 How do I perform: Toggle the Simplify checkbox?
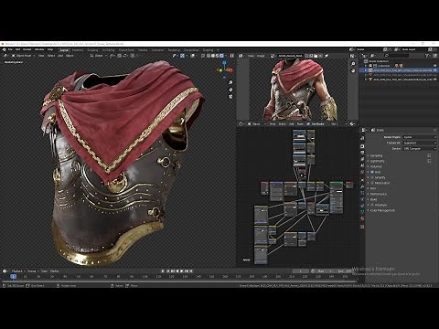pos(372,177)
